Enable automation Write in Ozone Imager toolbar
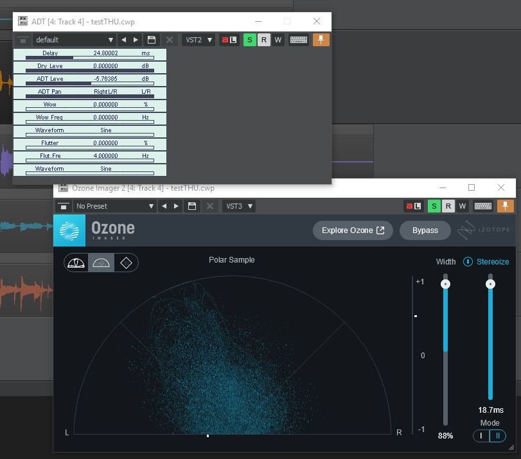Screen dimensions: 521x459 click(x=463, y=206)
